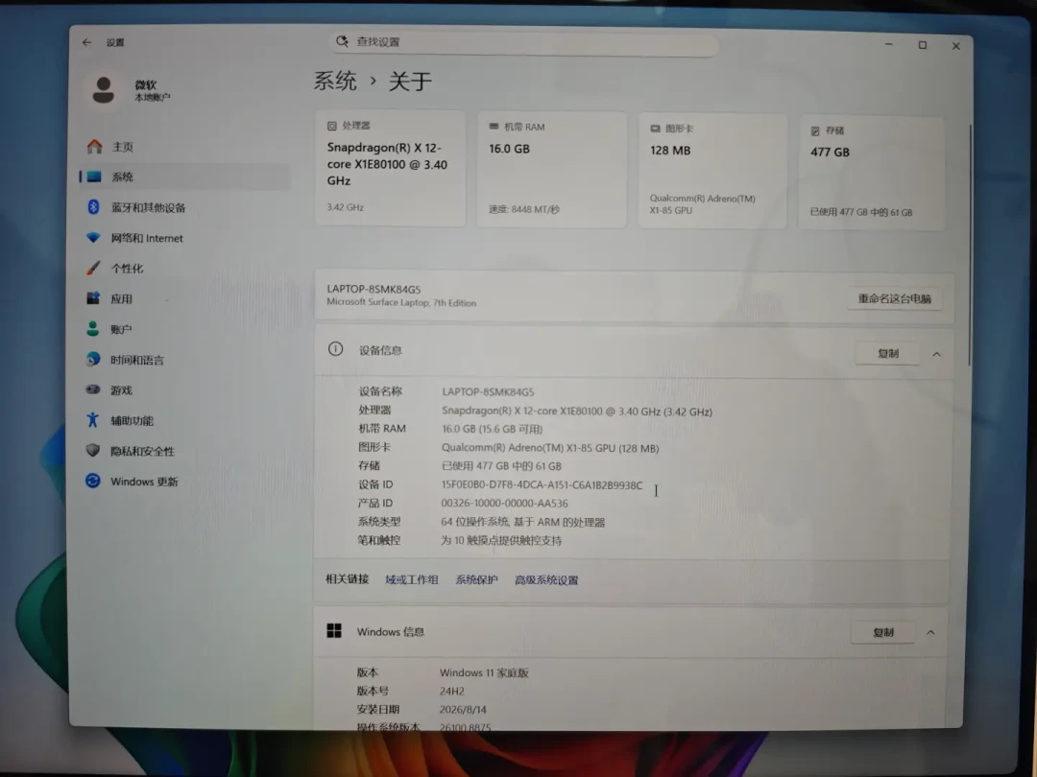Open 主页 in the sidebar
This screenshot has height=777, width=1037.
click(x=185, y=146)
